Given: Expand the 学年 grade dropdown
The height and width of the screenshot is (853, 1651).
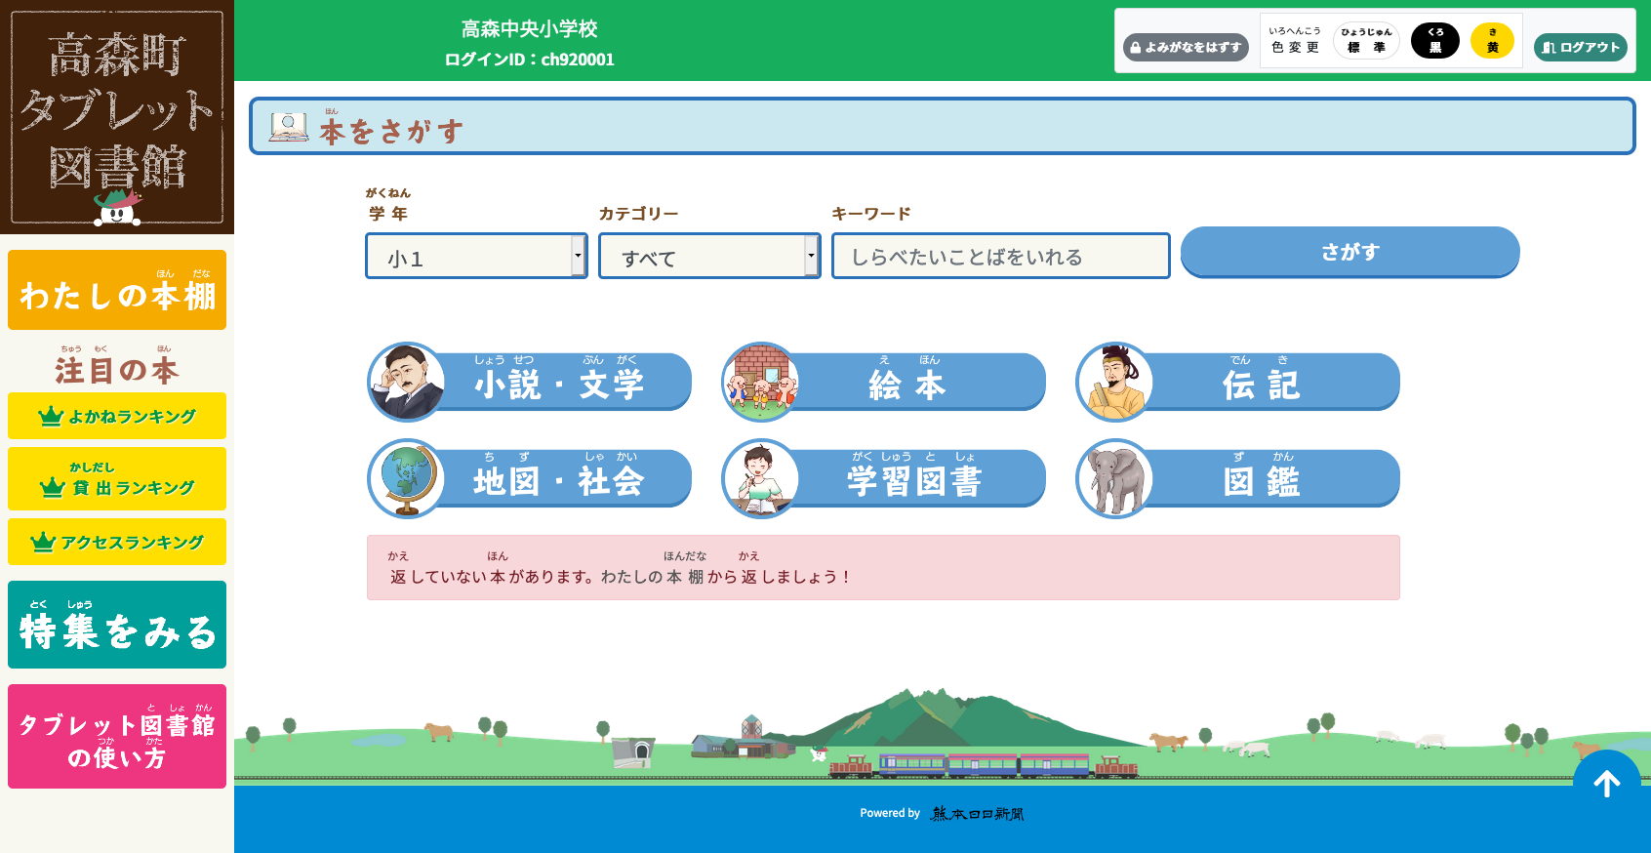Looking at the screenshot, I should pos(476,257).
